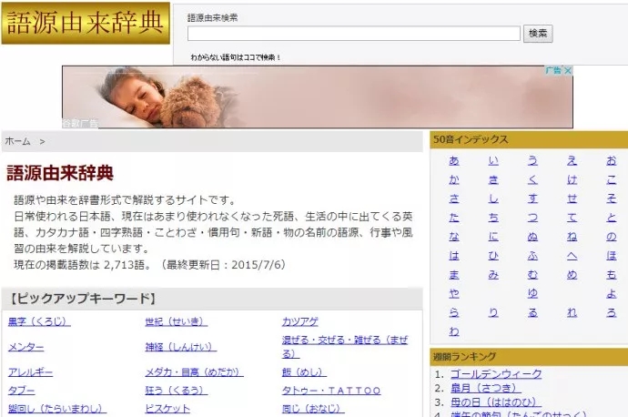
Task: Open the アレルギー keyword link
Action: [x=30, y=372]
